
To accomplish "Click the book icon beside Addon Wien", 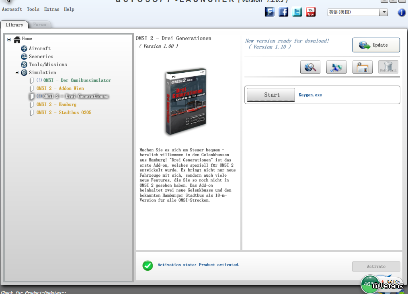I will coord(31,89).
